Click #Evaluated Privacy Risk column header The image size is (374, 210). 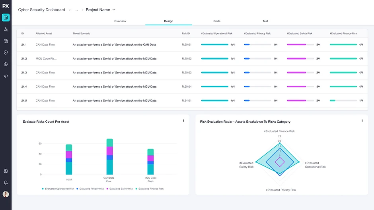[x=257, y=34]
